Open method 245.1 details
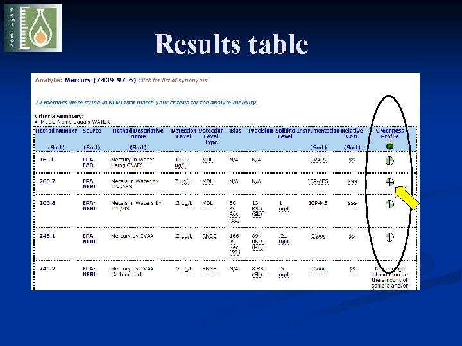462x346 pixels. [x=47, y=236]
